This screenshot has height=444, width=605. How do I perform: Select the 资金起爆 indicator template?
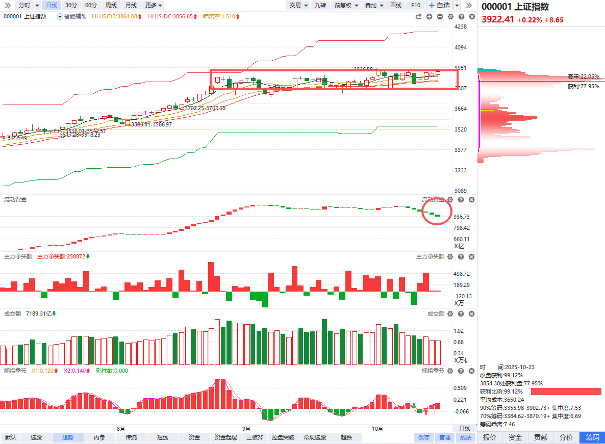click(225, 437)
